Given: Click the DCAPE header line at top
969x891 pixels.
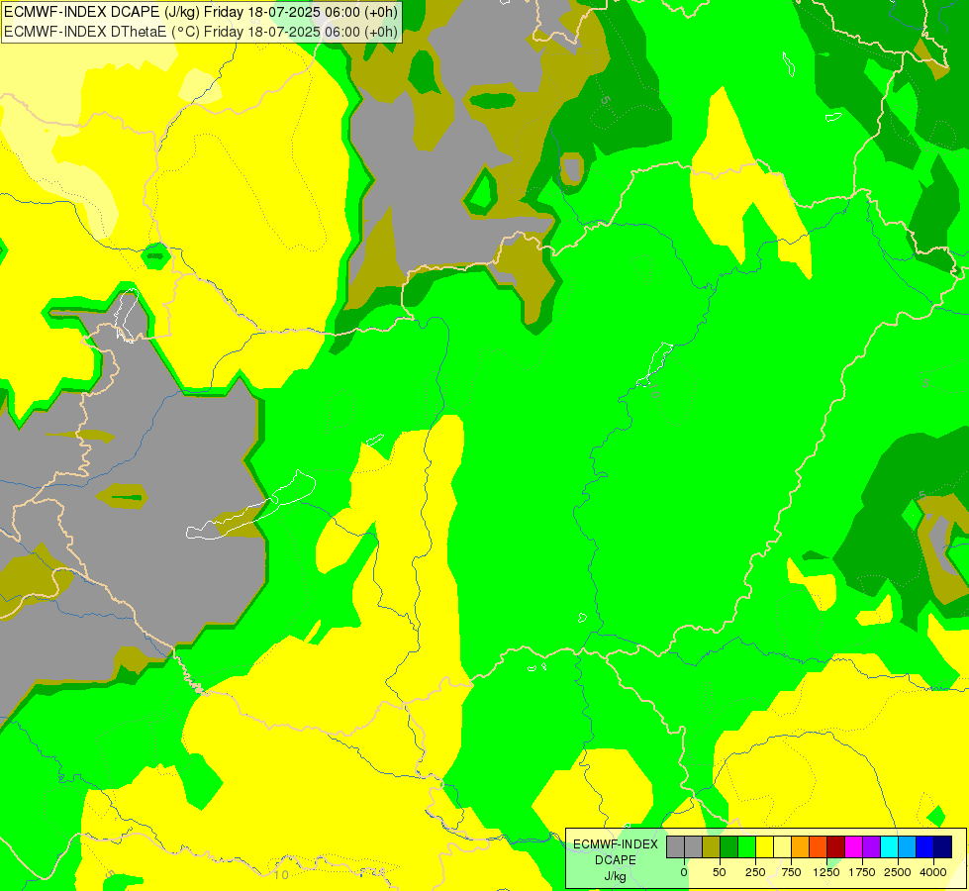Looking at the screenshot, I should tap(201, 12).
